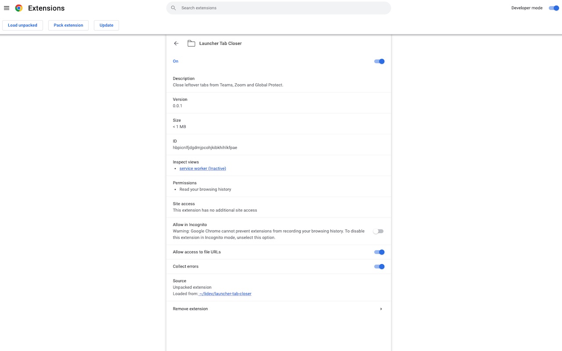
Task: Open the service worker (Inactive) link
Action: pos(203,168)
